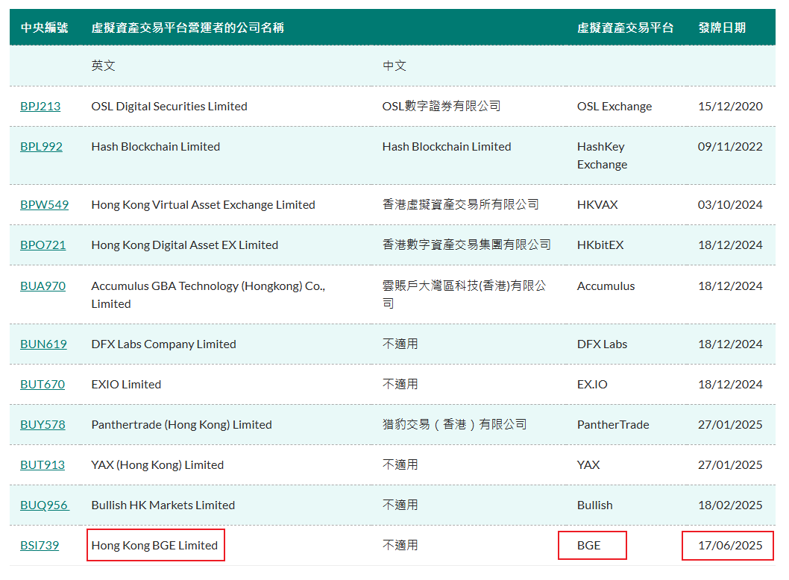789x580 pixels.
Task: Select Panthertrade (Hong Kong) Limited text
Action: (182, 424)
